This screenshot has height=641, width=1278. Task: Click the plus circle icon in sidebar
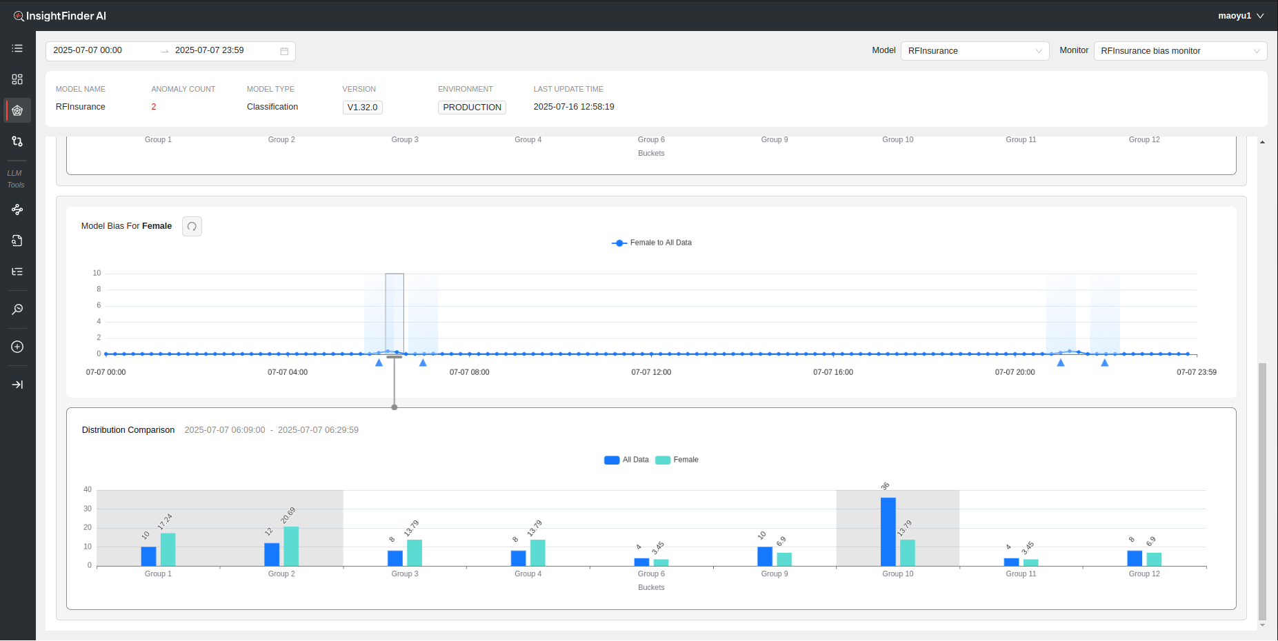point(17,347)
